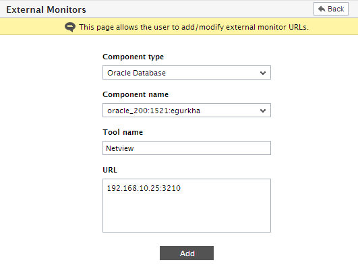Screen dimensions: 358x275
Task: Click the Tool name label
Action: pyautogui.click(x=123, y=132)
